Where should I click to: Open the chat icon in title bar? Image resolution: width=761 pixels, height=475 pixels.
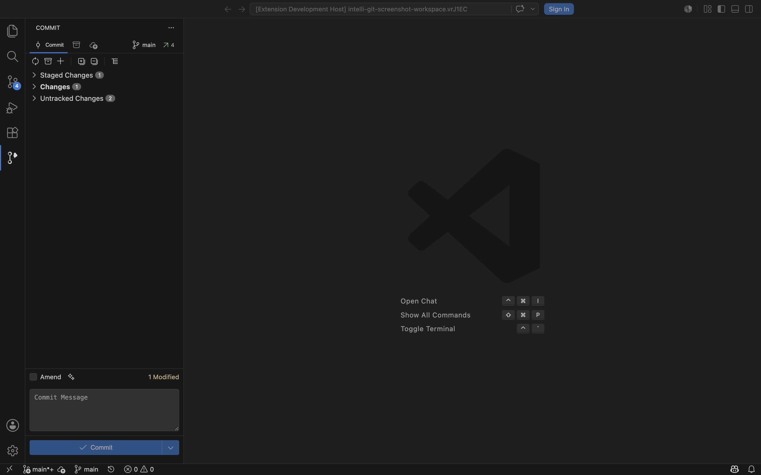point(520,9)
